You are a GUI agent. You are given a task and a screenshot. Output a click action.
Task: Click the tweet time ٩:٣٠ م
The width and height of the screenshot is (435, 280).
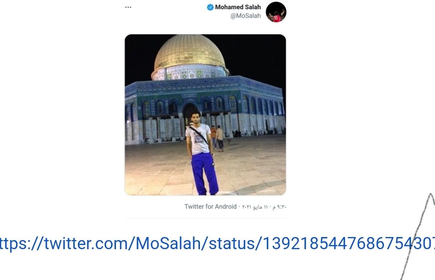[279, 207]
